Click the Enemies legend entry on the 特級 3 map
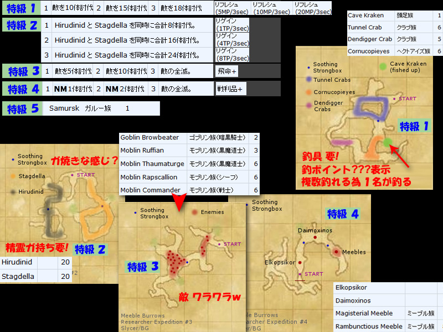The height and width of the screenshot is (332, 443). (x=208, y=212)
